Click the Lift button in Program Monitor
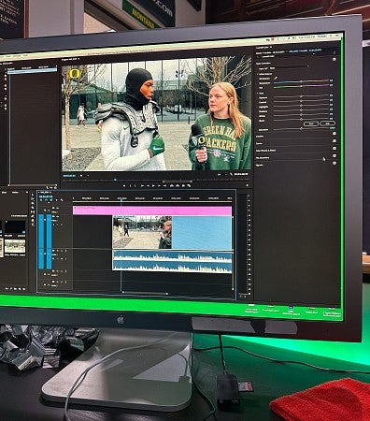 point(171,186)
